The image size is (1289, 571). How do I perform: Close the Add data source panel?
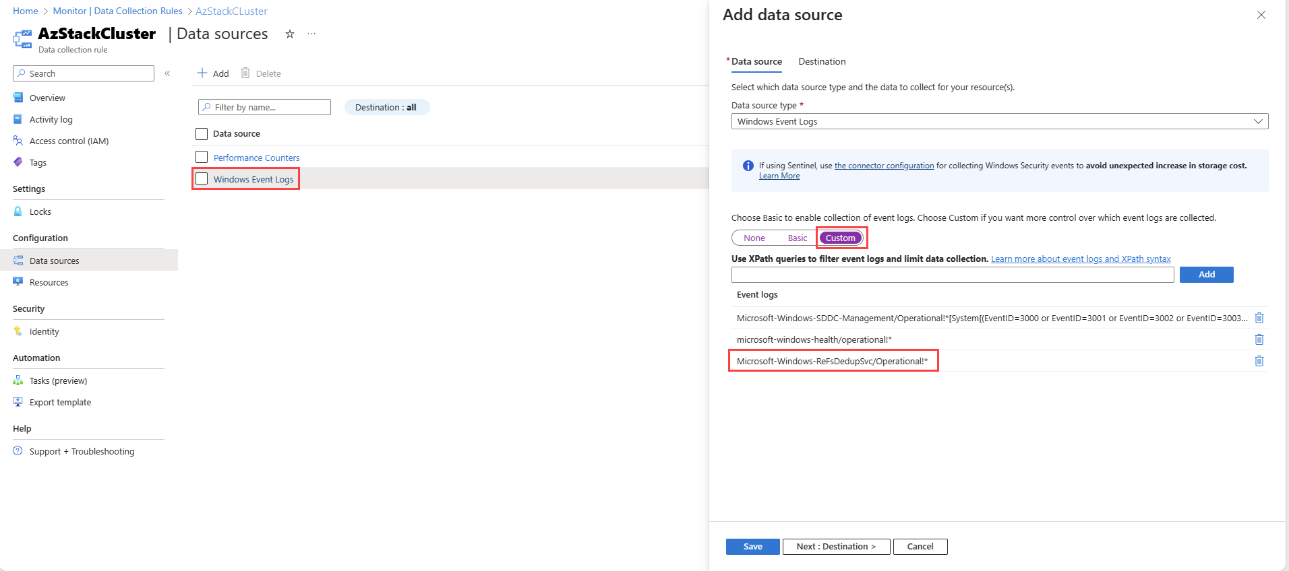point(1261,15)
